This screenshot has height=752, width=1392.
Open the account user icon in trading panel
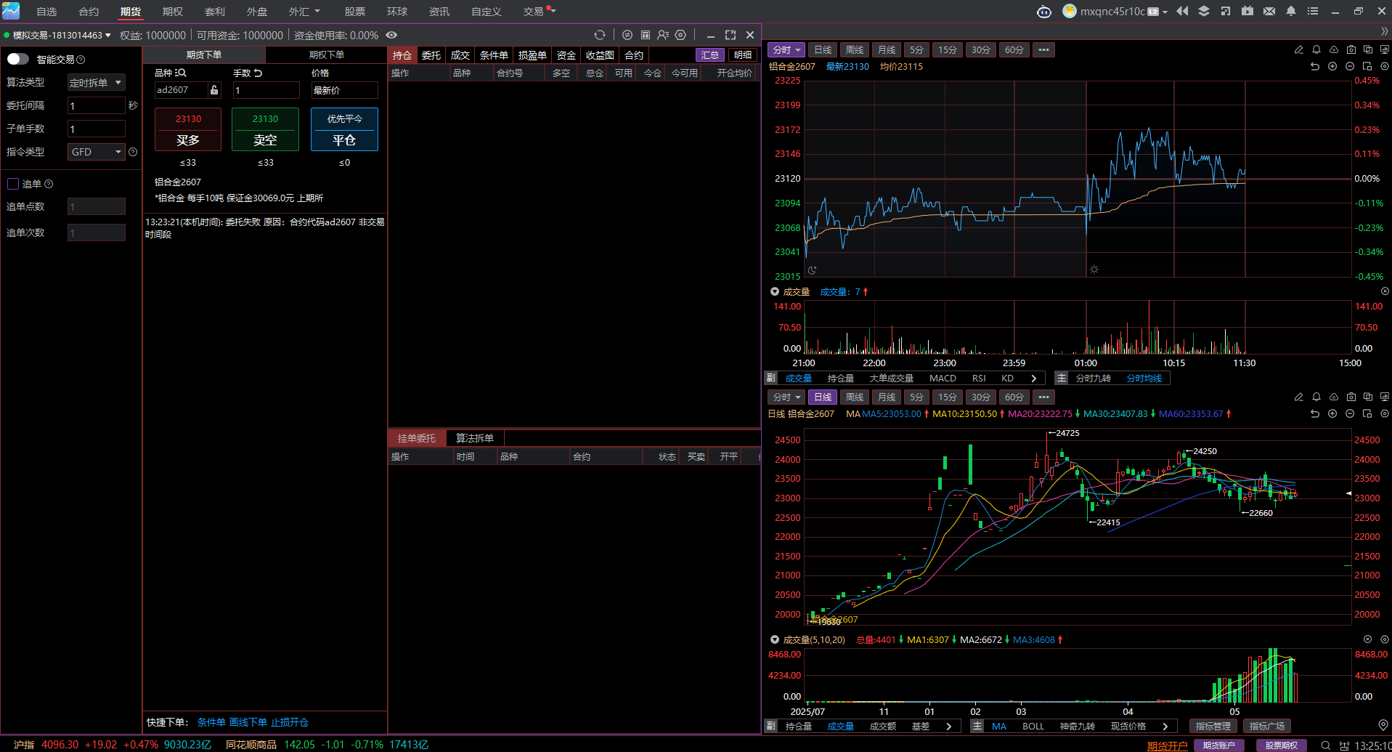(663, 35)
